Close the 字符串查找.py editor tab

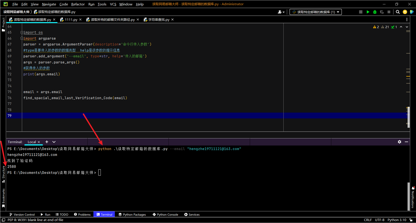tap(172, 20)
